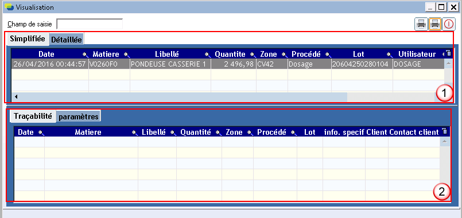The image size is (462, 218).
Task: Select the V0260F0 matiere cell
Action: click(109, 64)
